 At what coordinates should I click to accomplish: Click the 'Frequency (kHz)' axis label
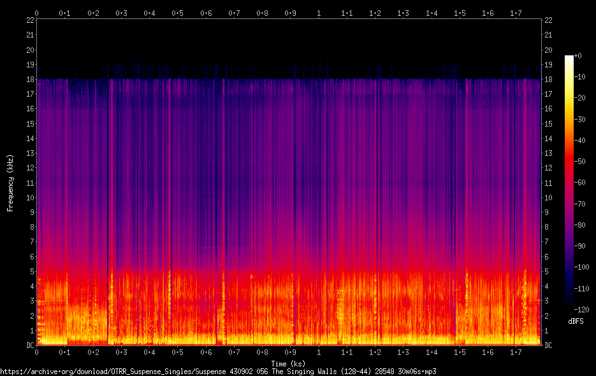[10, 183]
